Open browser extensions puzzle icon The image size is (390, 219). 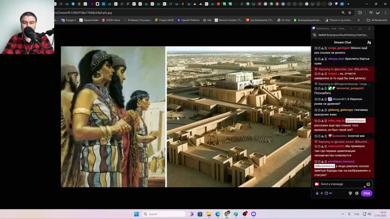click(x=360, y=13)
